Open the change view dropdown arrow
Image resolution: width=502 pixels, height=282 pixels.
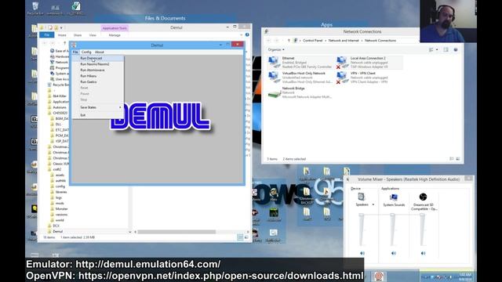pos(437,49)
